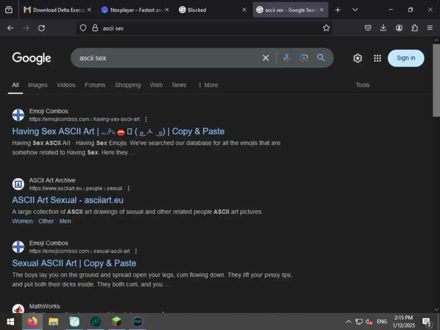Open the Windows Start menu

pyautogui.click(x=10, y=321)
